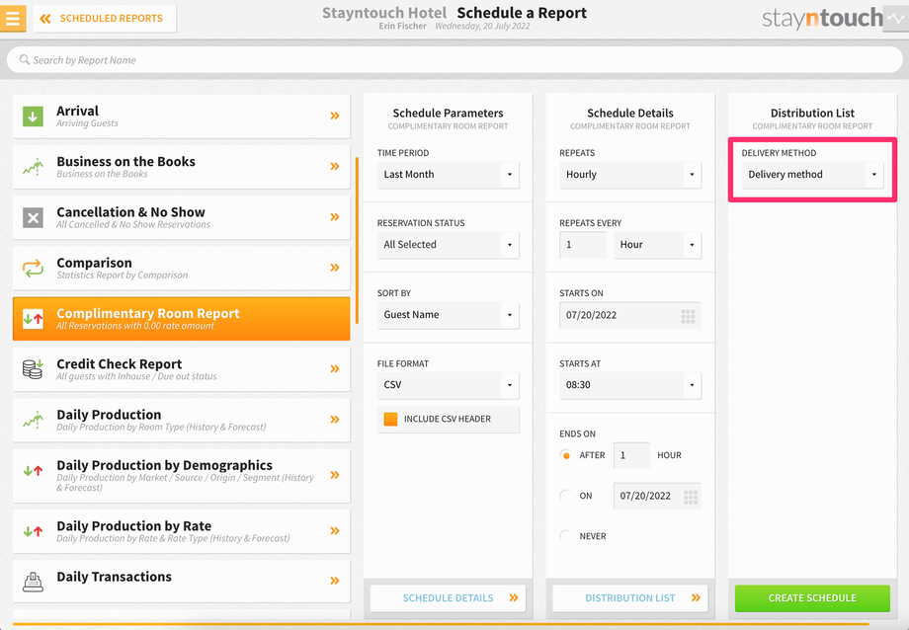Click the Comparison loop arrows icon
This screenshot has width=909, height=630.
33,268
